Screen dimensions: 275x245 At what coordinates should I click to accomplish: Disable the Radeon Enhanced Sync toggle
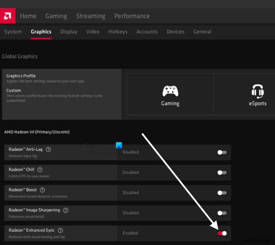pyautogui.click(x=222, y=233)
